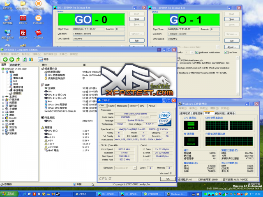The width and height of the screenshot is (263, 197).
Task: Click the CPU-Z taskbar button
Action: (85, 194)
